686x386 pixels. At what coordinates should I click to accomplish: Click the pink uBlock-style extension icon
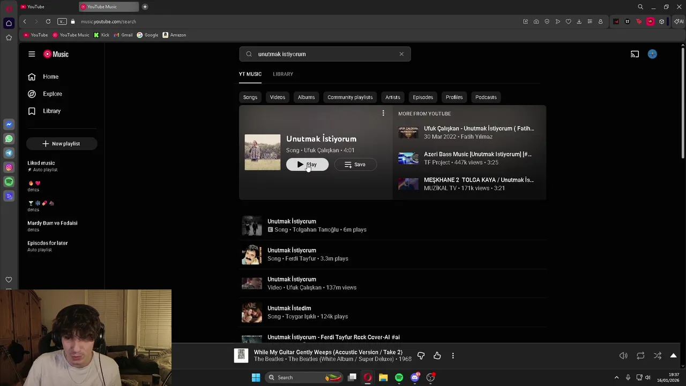(x=650, y=21)
